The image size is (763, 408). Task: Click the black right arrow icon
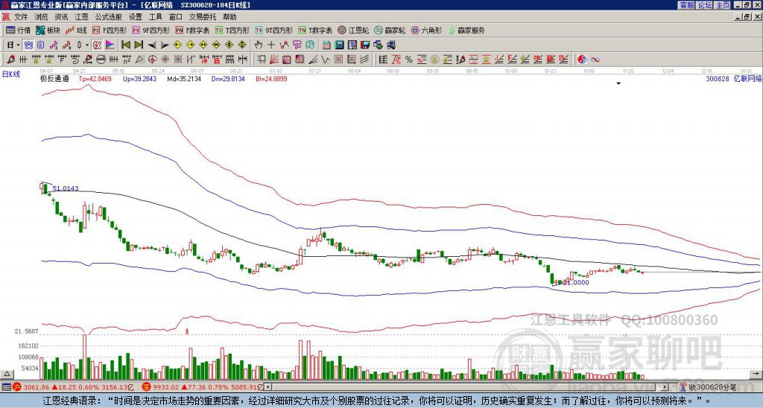click(165, 45)
